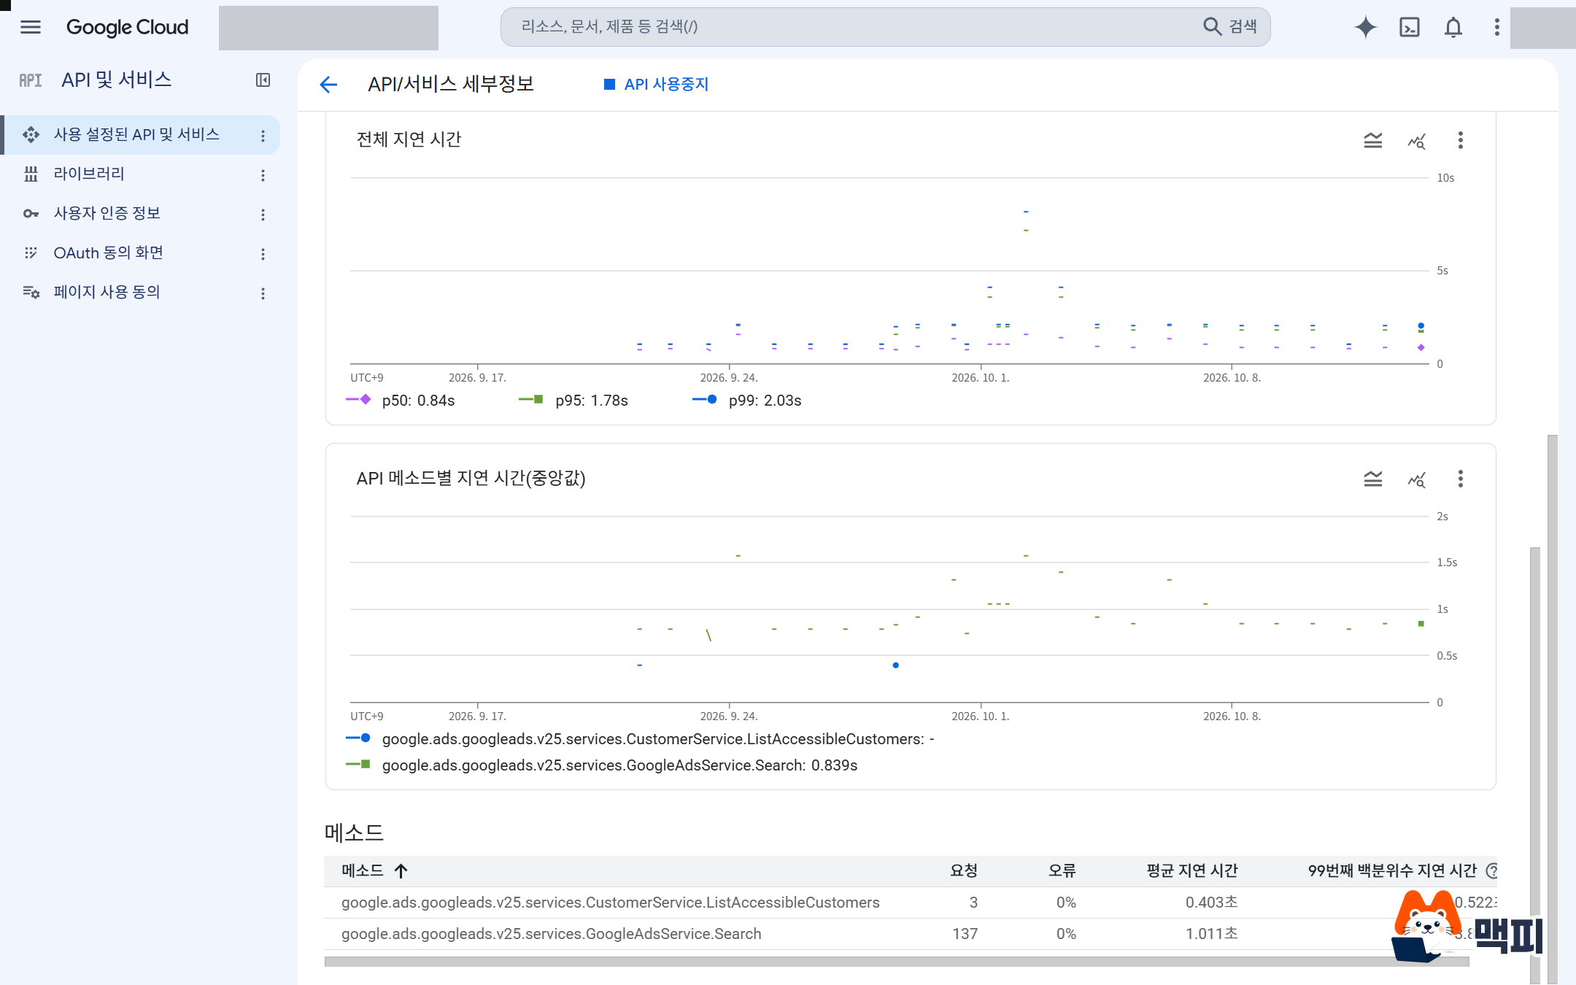Open options for 사용 설정된 API 및 서비스
The width and height of the screenshot is (1576, 985).
coord(263,136)
